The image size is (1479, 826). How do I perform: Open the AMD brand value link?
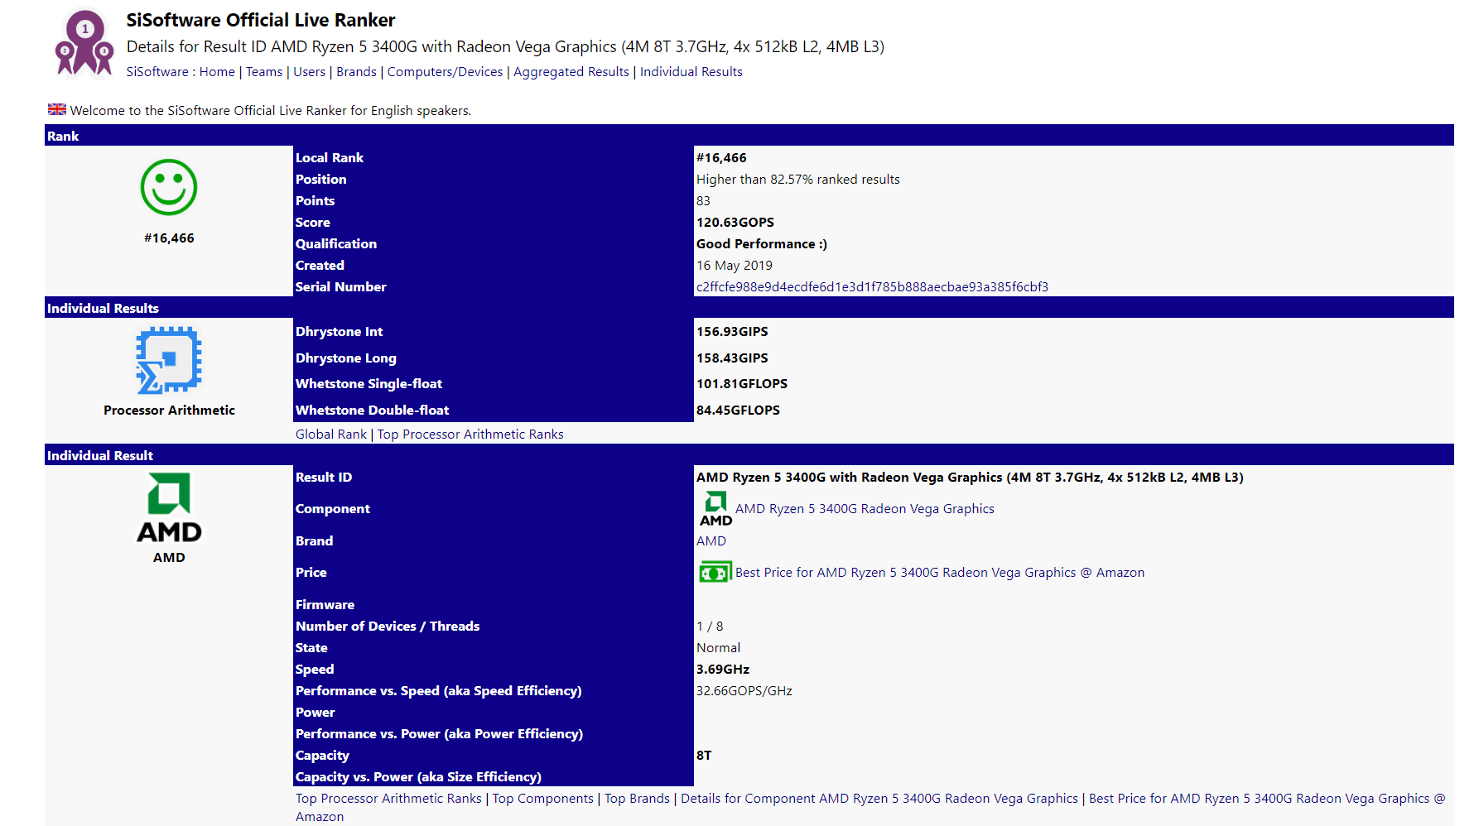tap(711, 541)
